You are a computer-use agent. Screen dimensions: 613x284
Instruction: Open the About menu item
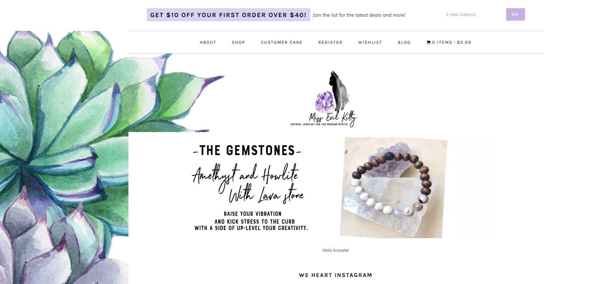coord(208,42)
